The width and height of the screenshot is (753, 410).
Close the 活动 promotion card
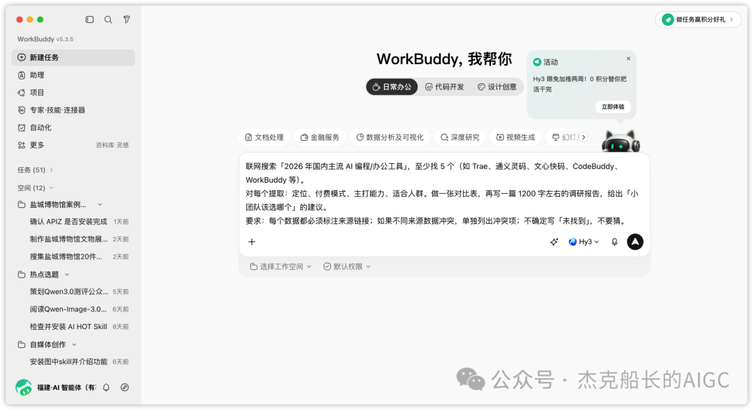(x=628, y=59)
